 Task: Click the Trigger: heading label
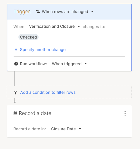coord(22,12)
